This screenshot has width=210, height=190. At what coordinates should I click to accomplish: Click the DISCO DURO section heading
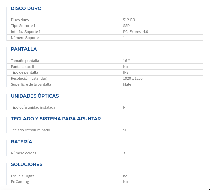[x=26, y=8]
